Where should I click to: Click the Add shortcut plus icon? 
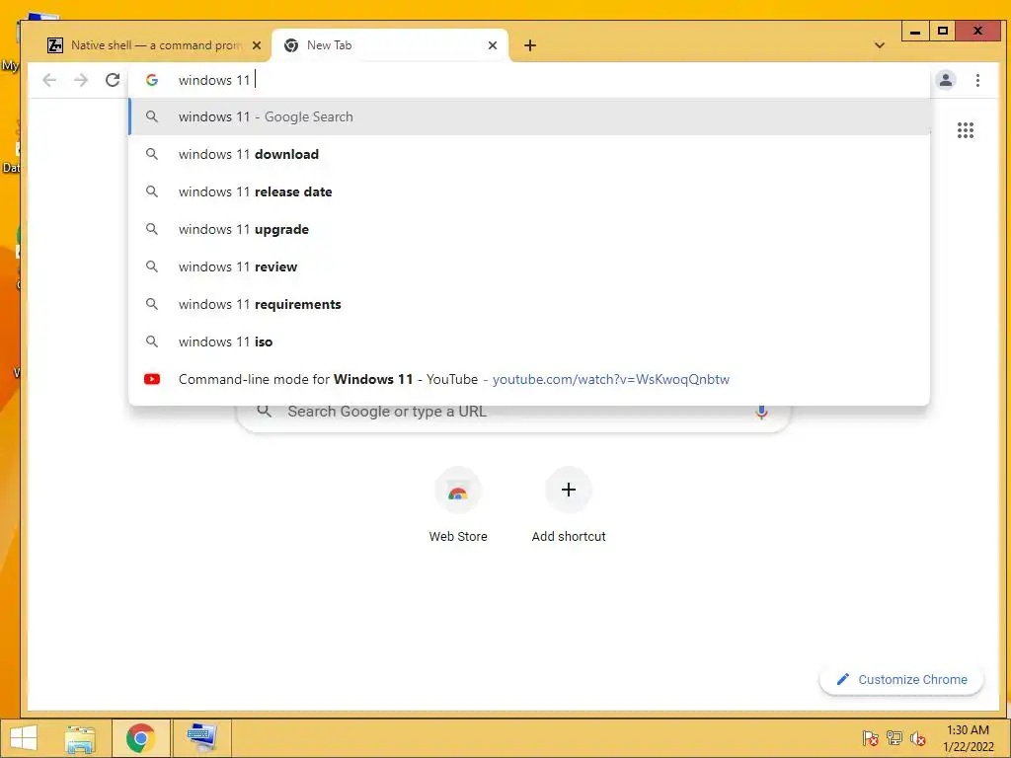click(568, 490)
